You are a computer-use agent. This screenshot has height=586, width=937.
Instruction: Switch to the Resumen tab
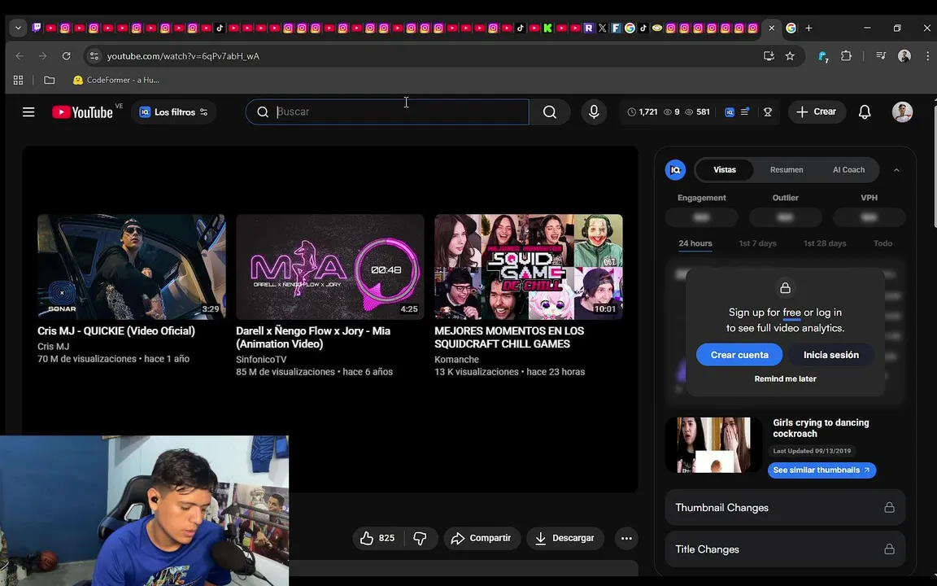click(787, 170)
